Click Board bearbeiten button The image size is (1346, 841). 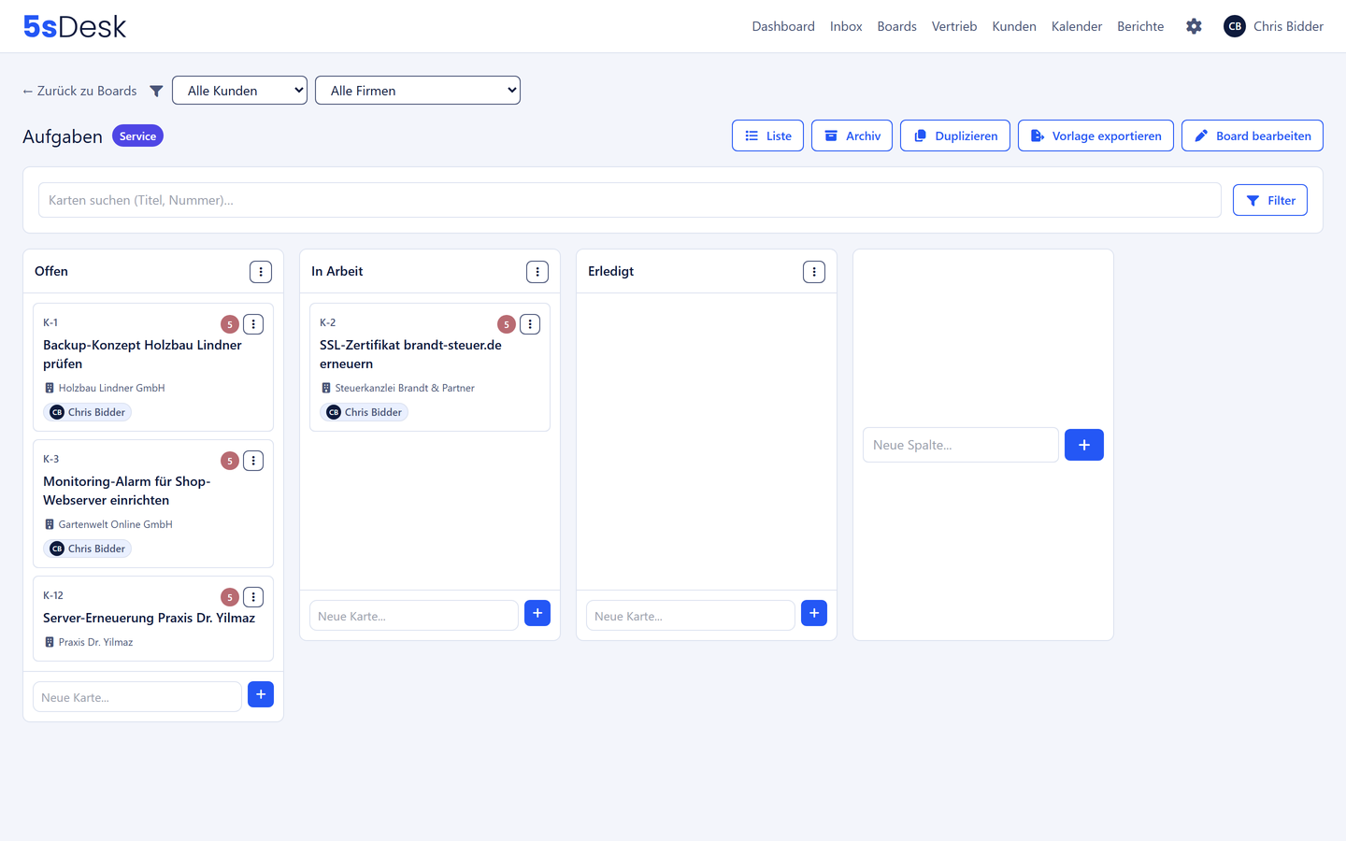1253,135
